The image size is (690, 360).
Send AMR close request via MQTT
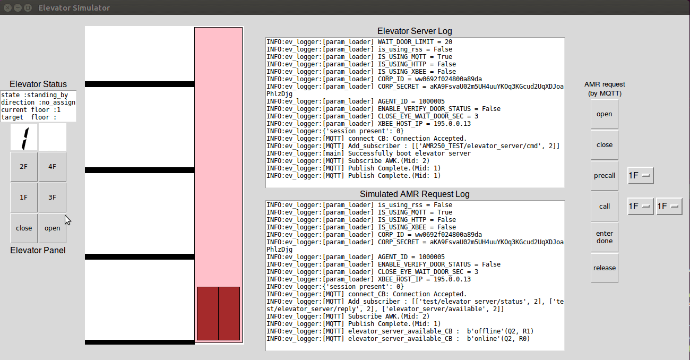pyautogui.click(x=605, y=145)
